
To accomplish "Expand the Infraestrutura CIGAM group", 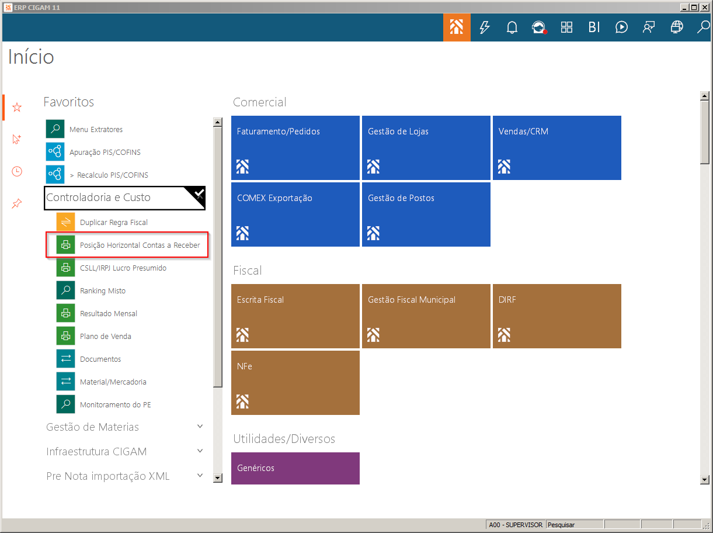I will click(200, 451).
